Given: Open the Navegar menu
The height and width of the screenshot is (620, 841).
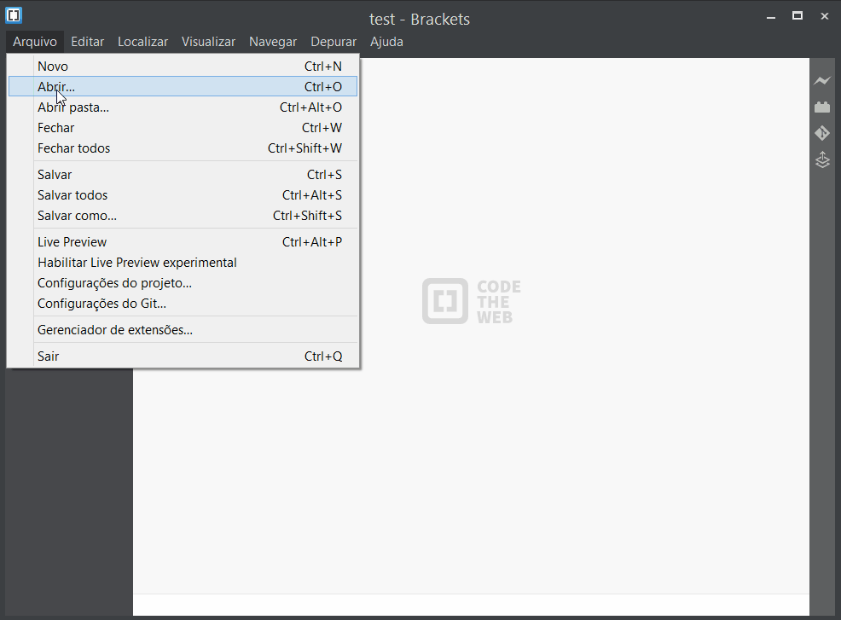Looking at the screenshot, I should [273, 41].
